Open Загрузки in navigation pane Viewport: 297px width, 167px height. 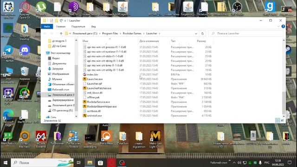[x=58, y=69]
